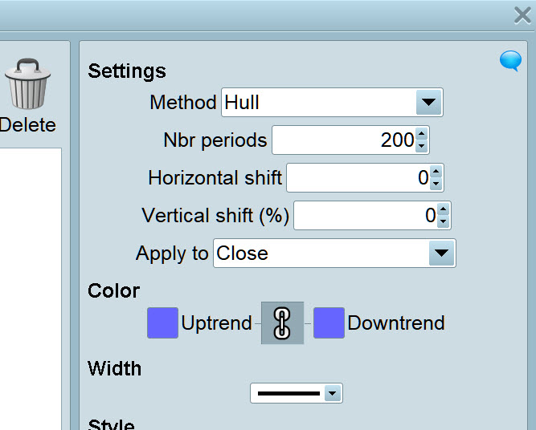Increase Horizontal shift with up arrow

[x=436, y=172]
